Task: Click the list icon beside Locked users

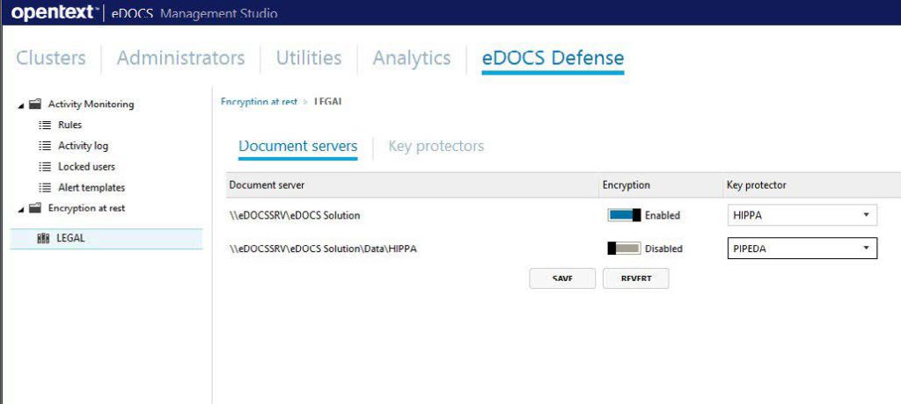Action: pos(45,167)
